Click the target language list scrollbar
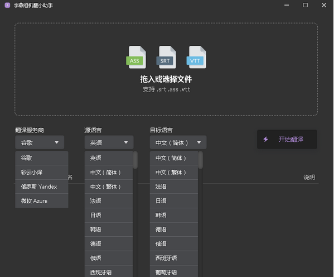Screen dimensions: 334x277 pos(200,160)
